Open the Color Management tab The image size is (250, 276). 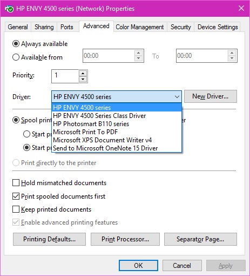[x=140, y=27]
